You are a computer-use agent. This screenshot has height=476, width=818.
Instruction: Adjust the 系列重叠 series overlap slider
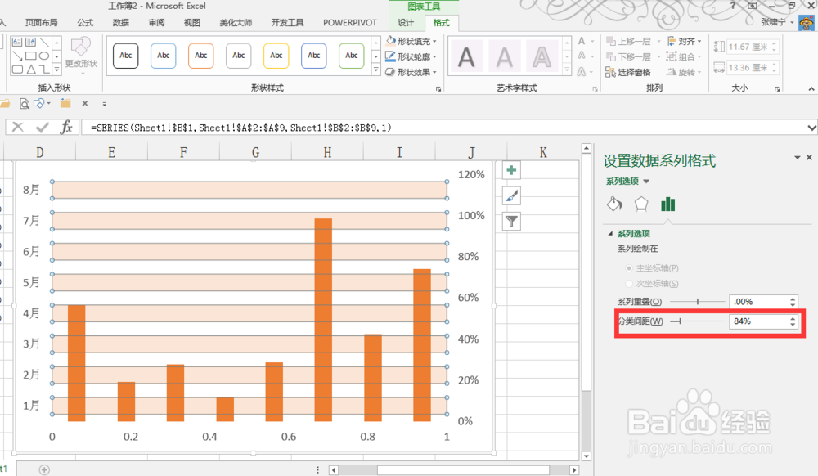click(x=698, y=301)
